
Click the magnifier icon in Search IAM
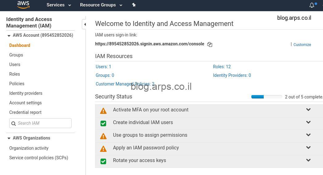tap(14, 123)
